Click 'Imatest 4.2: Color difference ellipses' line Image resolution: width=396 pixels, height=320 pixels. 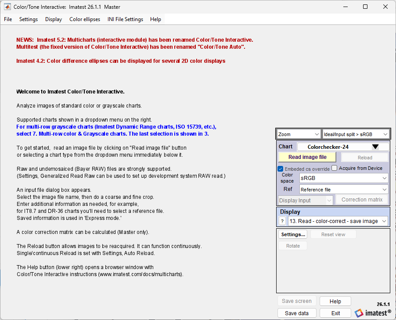[x=121, y=61]
